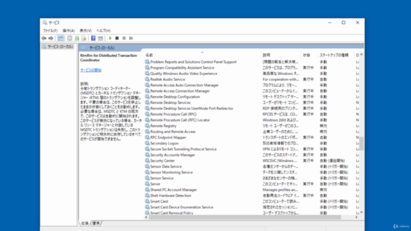Screen dimensions: 411x231
Task: Click the Export List toolbar icon
Action: click(84, 38)
